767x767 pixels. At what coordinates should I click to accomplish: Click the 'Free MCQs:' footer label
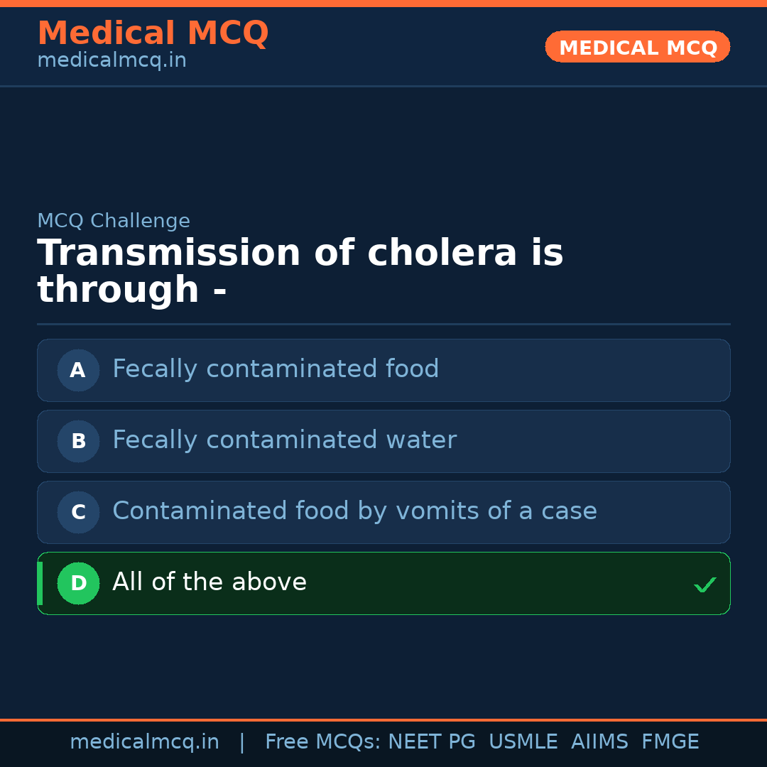click(x=323, y=742)
